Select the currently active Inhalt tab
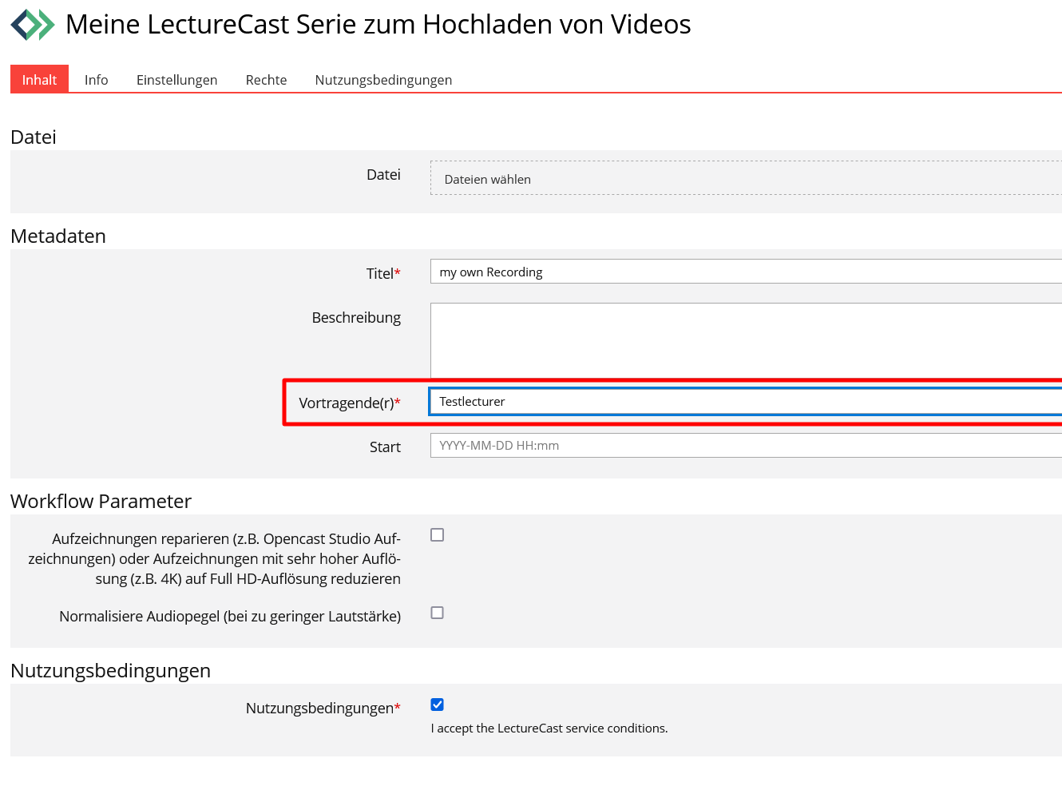 [39, 79]
